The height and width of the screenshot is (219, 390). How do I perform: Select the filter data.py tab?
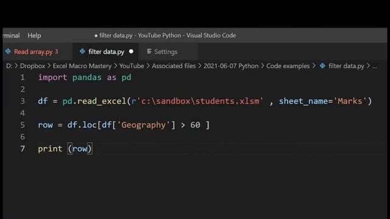pos(106,52)
